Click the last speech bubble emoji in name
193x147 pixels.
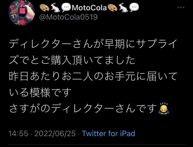coord(134,8)
